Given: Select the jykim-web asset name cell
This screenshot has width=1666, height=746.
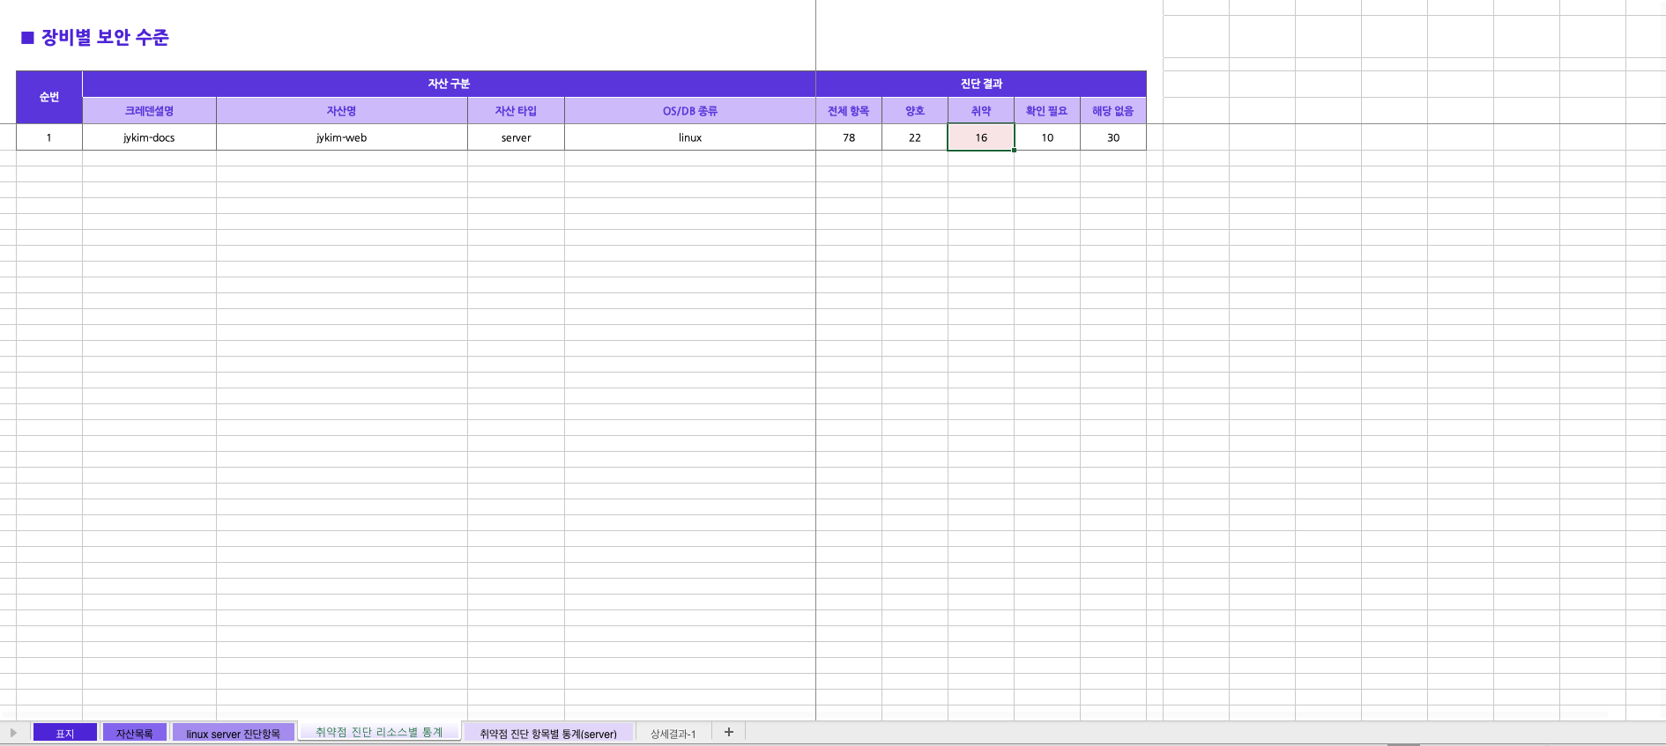Looking at the screenshot, I should 341,137.
